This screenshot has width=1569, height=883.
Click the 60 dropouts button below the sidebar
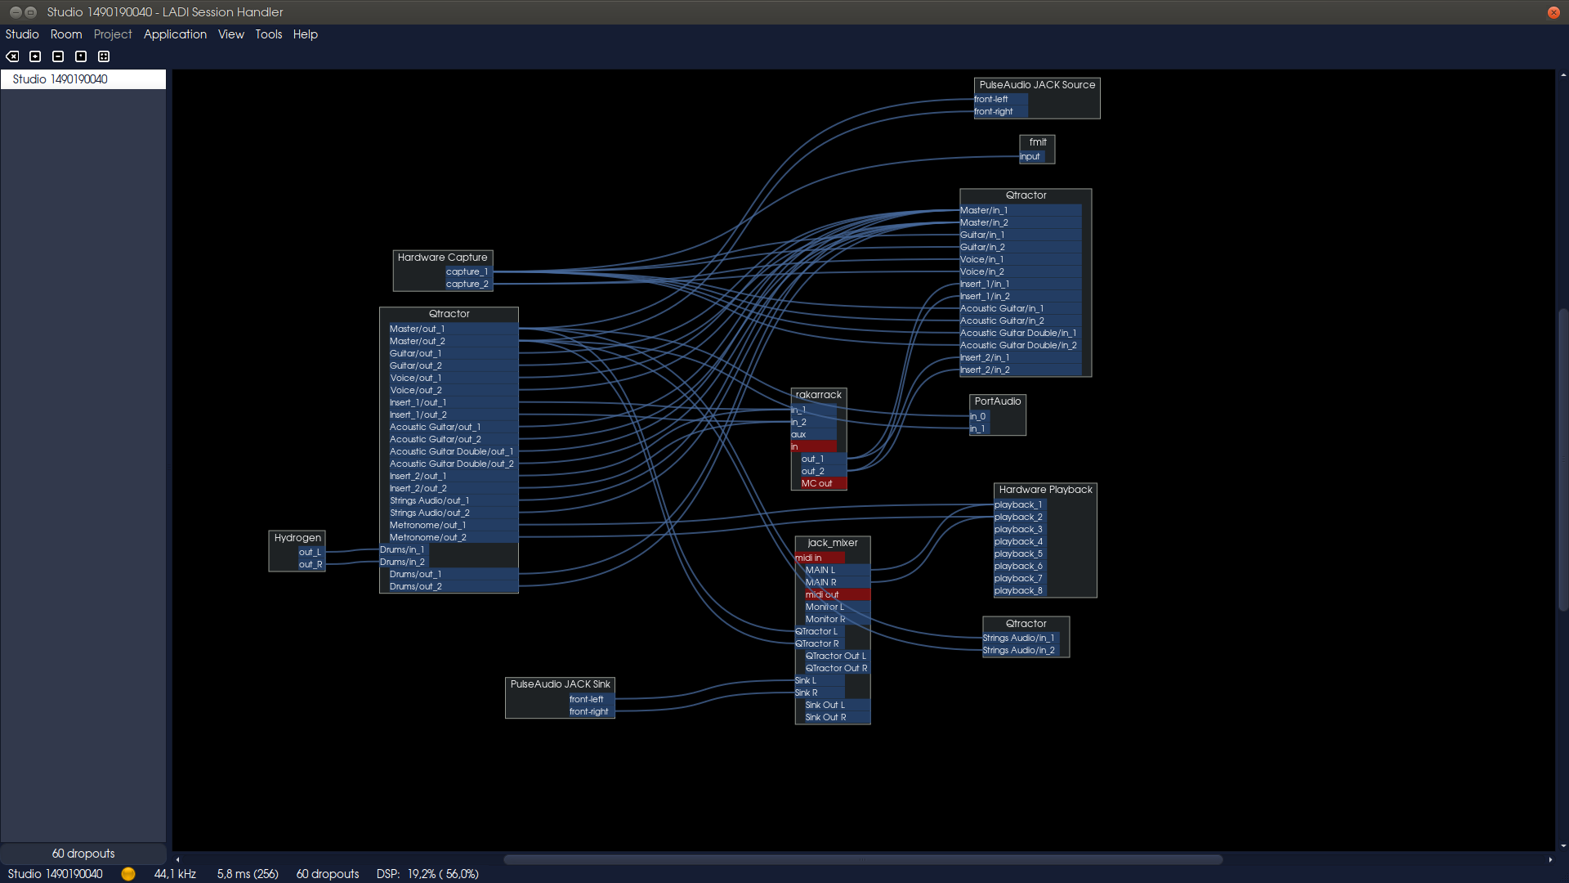click(83, 854)
